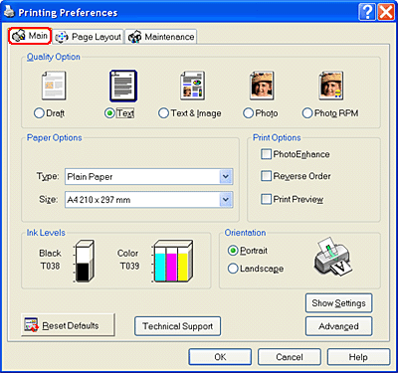Click the Text quality page icon
The width and height of the screenshot is (398, 373).
pyautogui.click(x=123, y=86)
